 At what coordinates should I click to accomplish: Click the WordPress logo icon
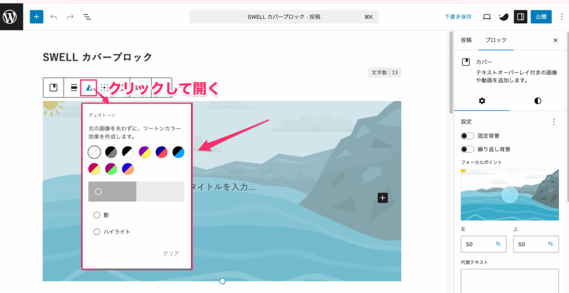(x=11, y=17)
